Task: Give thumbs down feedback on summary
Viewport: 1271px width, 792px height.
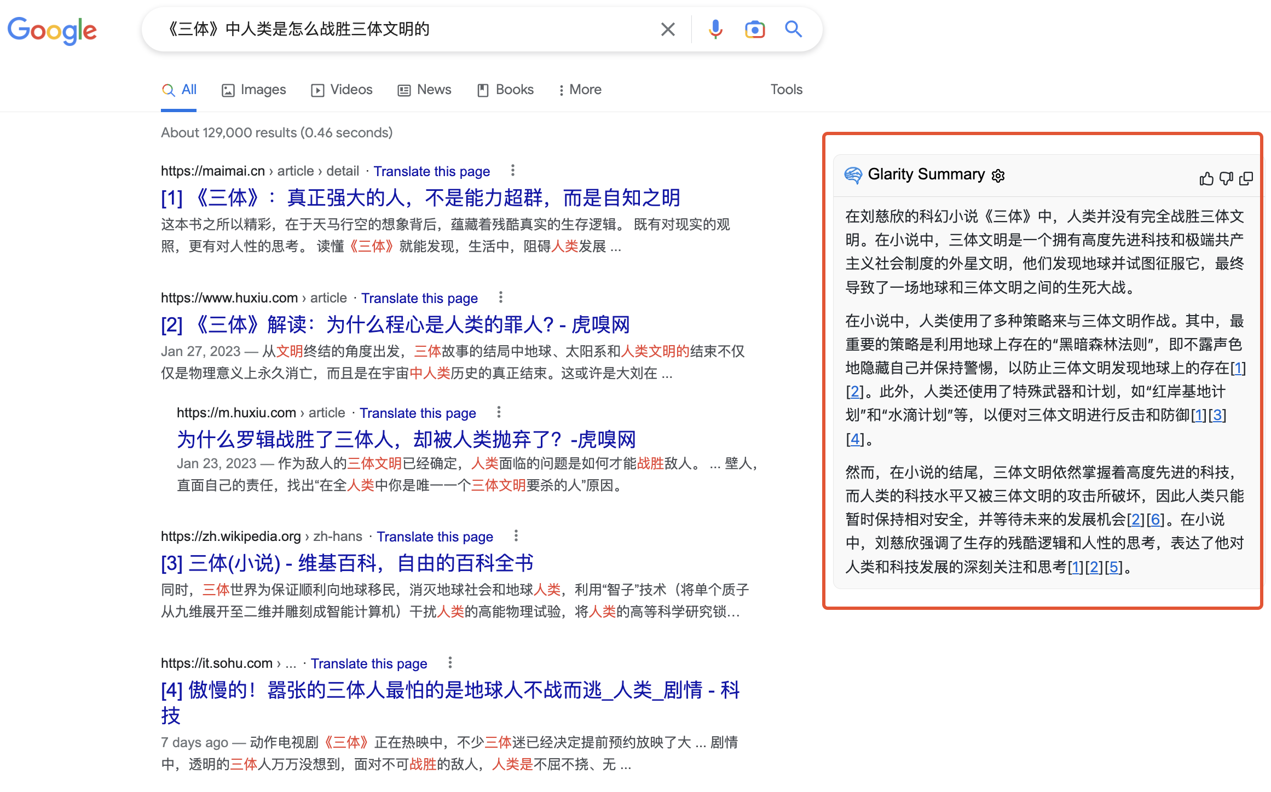Action: (x=1226, y=178)
